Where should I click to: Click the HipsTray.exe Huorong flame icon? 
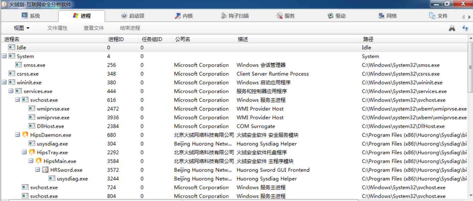click(32, 152)
